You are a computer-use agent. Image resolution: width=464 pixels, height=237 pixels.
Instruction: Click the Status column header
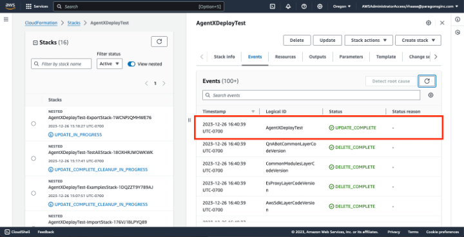(336, 111)
